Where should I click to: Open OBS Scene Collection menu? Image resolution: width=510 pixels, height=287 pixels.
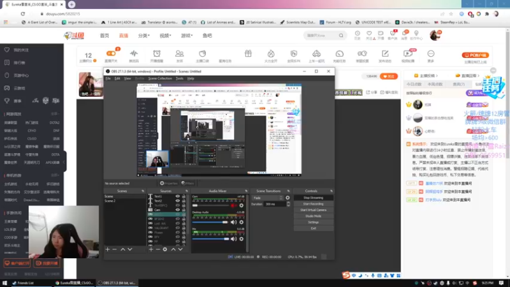tap(160, 78)
